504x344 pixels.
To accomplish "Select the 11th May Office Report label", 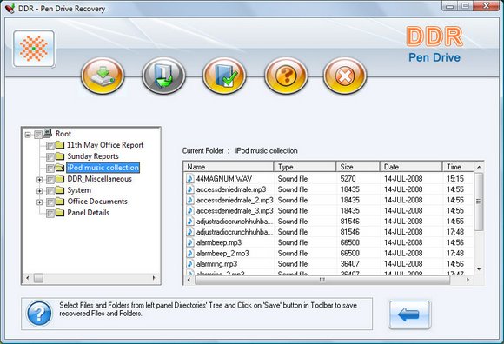I will 105,145.
